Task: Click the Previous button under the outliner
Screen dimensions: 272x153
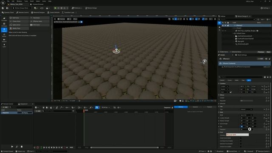Action: coord(261,52)
